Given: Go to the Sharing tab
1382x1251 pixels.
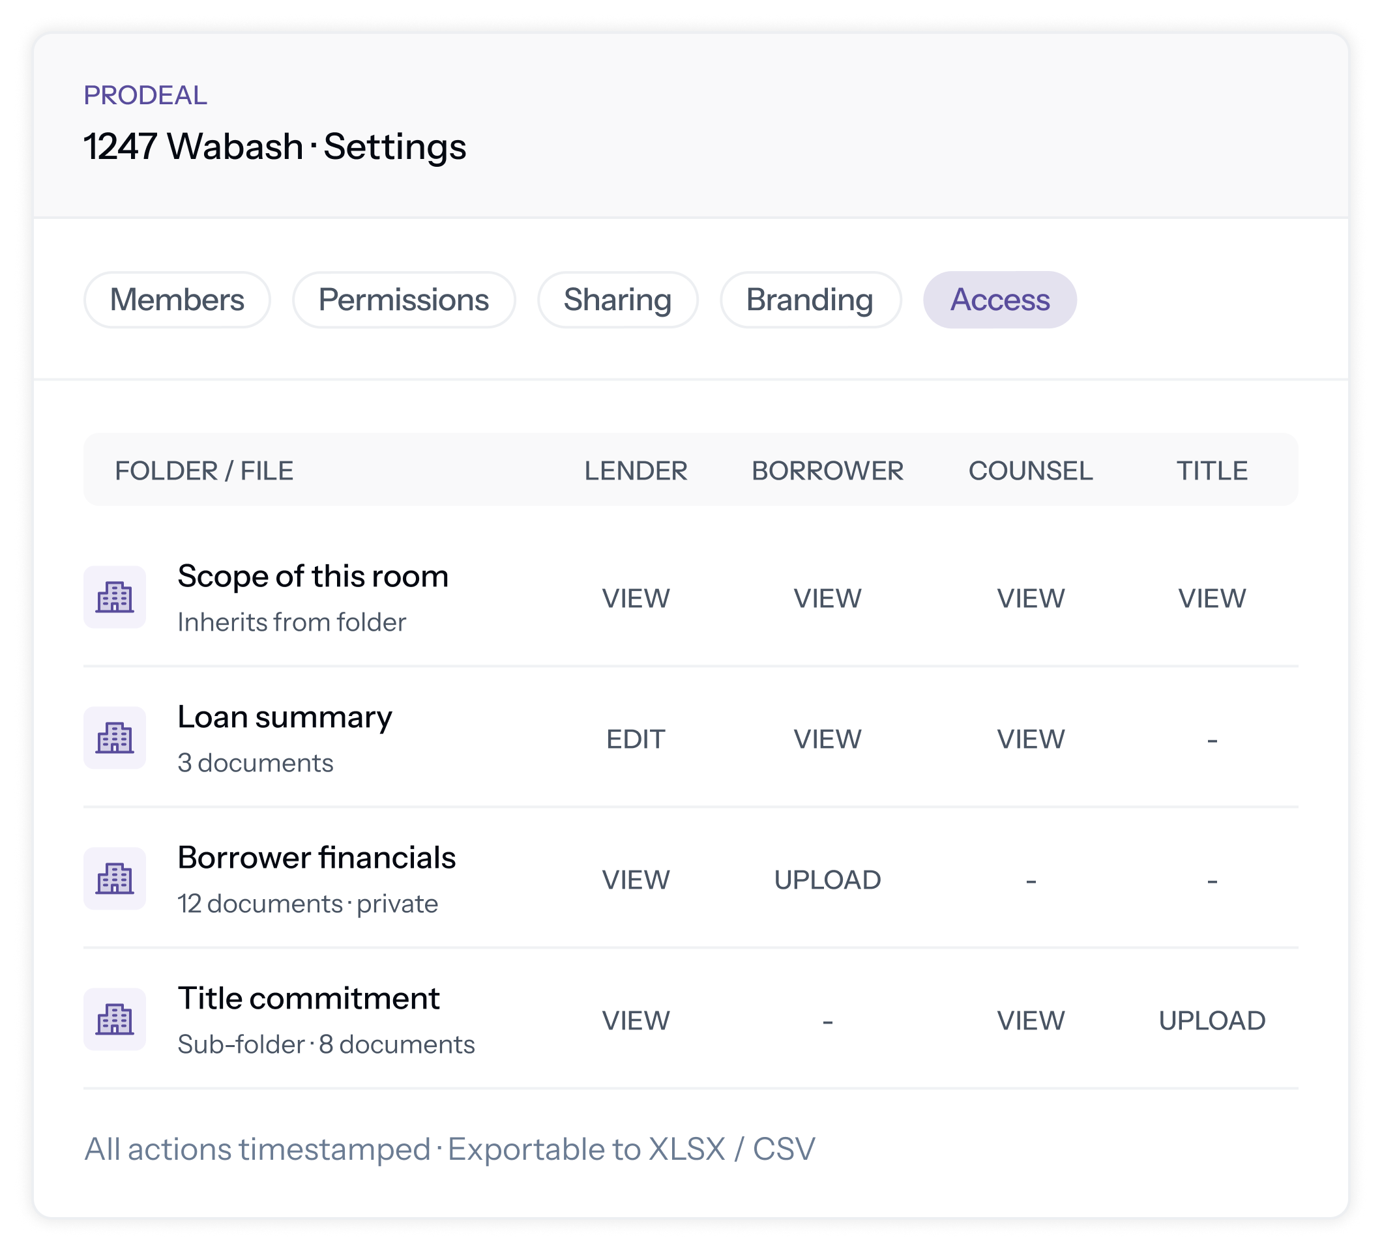Looking at the screenshot, I should tap(617, 300).
